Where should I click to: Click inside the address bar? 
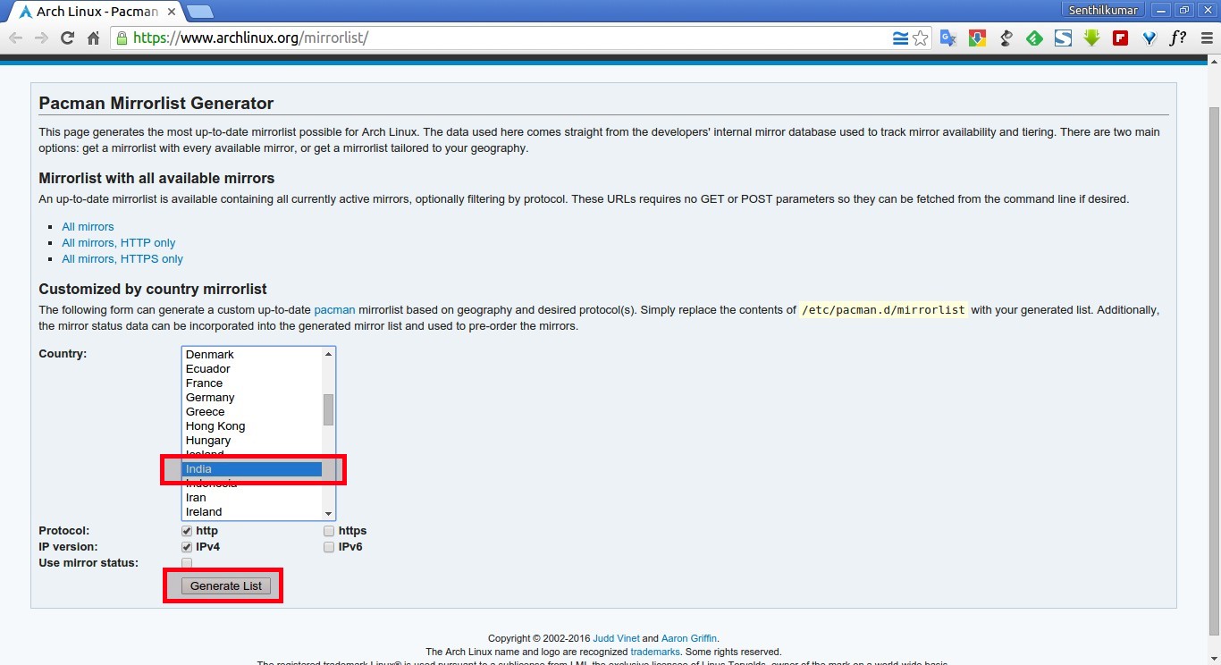click(x=447, y=38)
